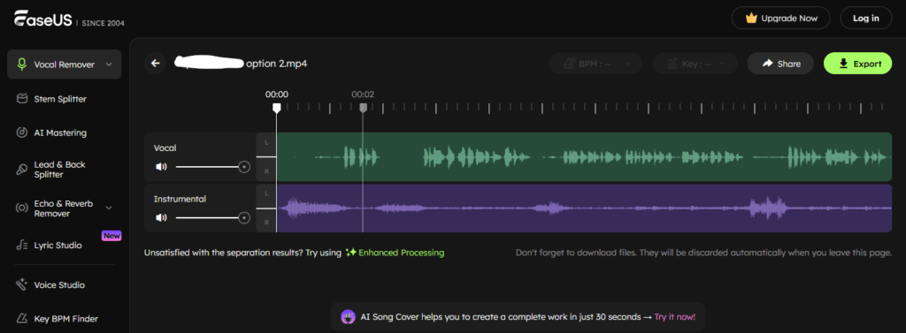Click the Log in button
This screenshot has height=333, width=906.
click(866, 18)
